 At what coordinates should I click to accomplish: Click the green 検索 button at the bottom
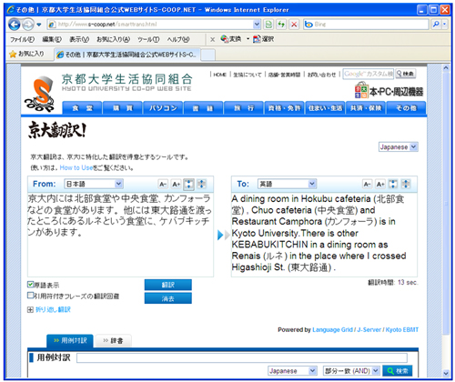click(x=398, y=371)
